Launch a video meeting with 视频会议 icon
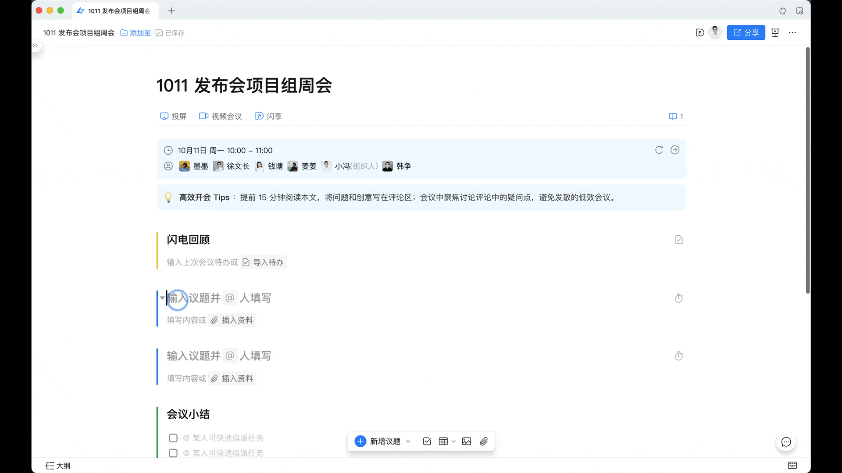The height and width of the screenshot is (473, 842). pyautogui.click(x=203, y=116)
